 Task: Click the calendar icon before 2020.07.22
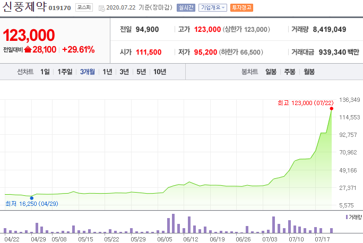coord(101,8)
